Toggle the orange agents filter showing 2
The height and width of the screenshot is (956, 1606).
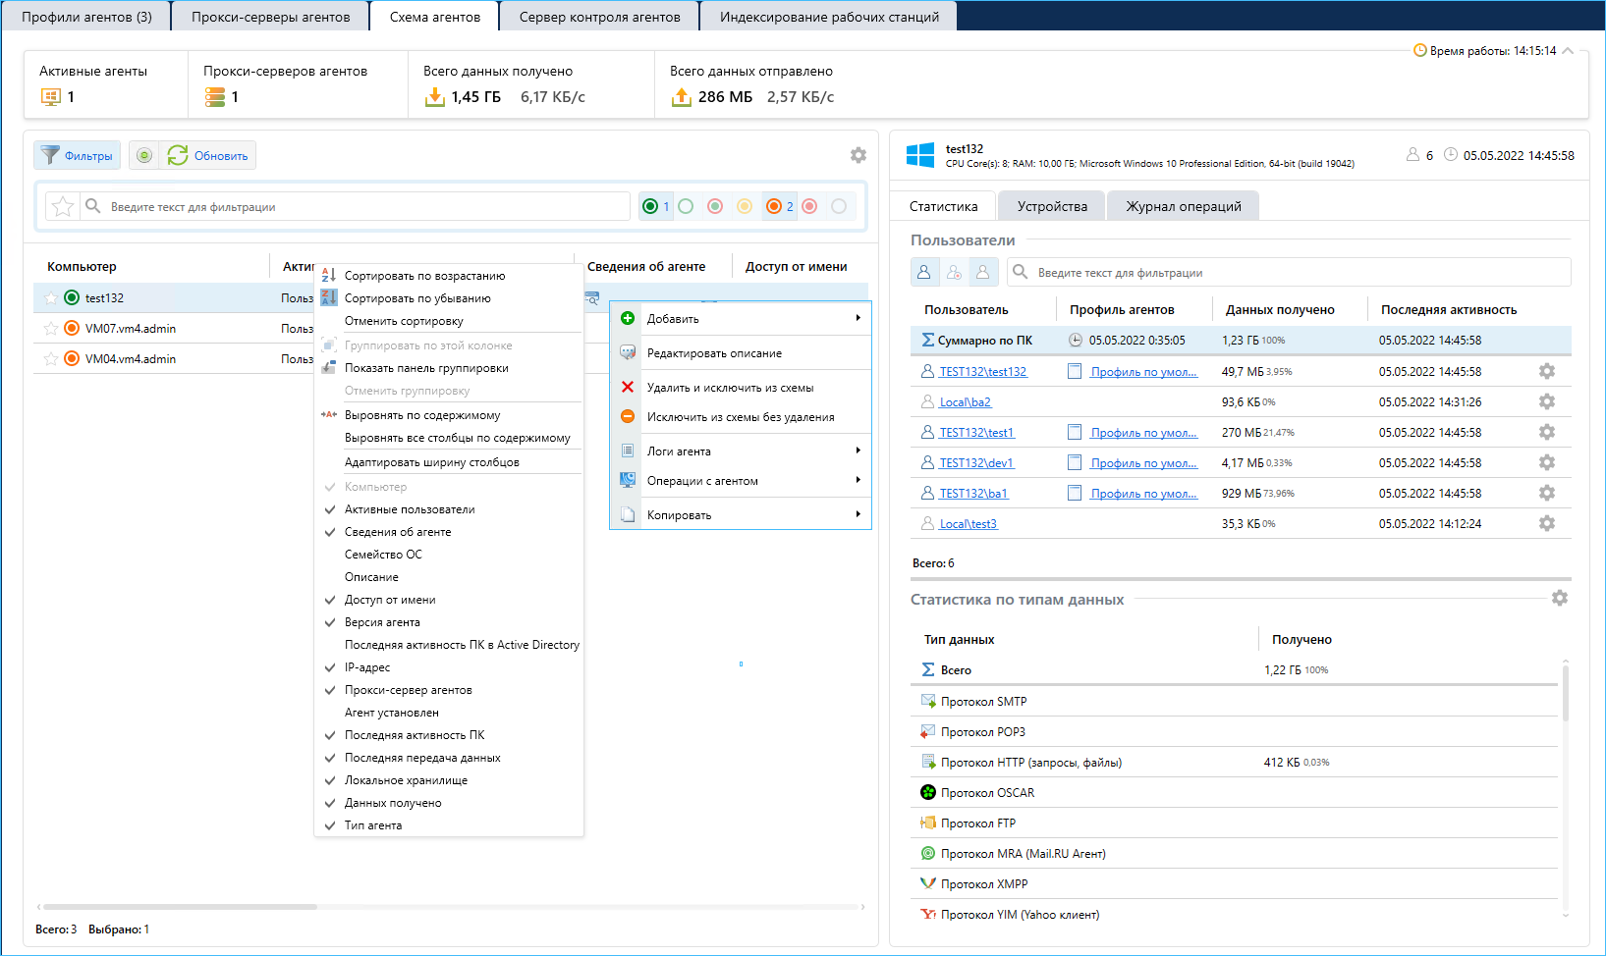point(779,206)
